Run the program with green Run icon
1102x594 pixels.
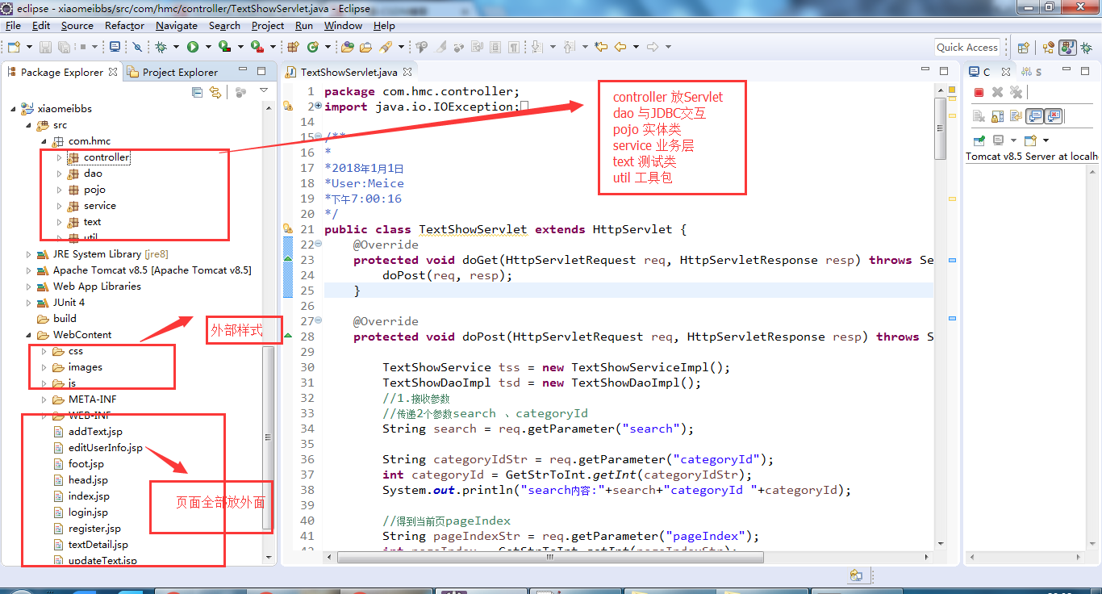[193, 48]
